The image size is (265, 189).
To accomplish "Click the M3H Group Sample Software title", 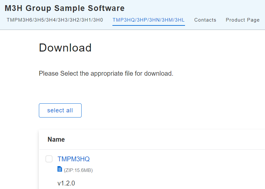I will (65, 8).
